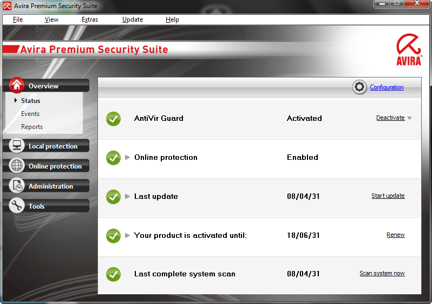432x304 pixels.
Task: Open the Configuration link
Action: click(387, 87)
